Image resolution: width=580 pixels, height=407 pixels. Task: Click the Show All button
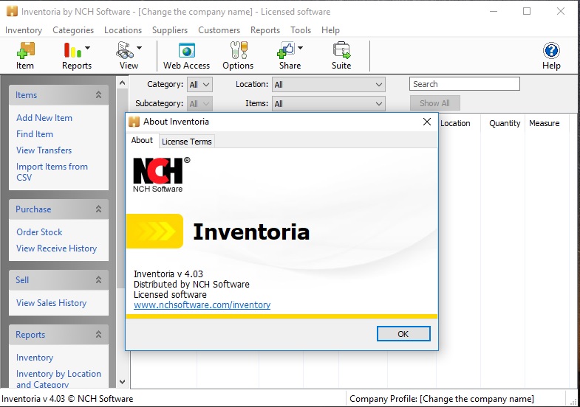point(434,103)
